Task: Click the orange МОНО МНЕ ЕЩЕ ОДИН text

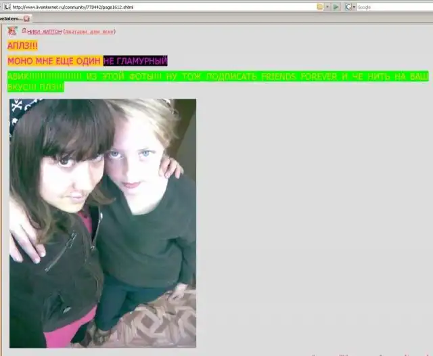Action: (54, 61)
